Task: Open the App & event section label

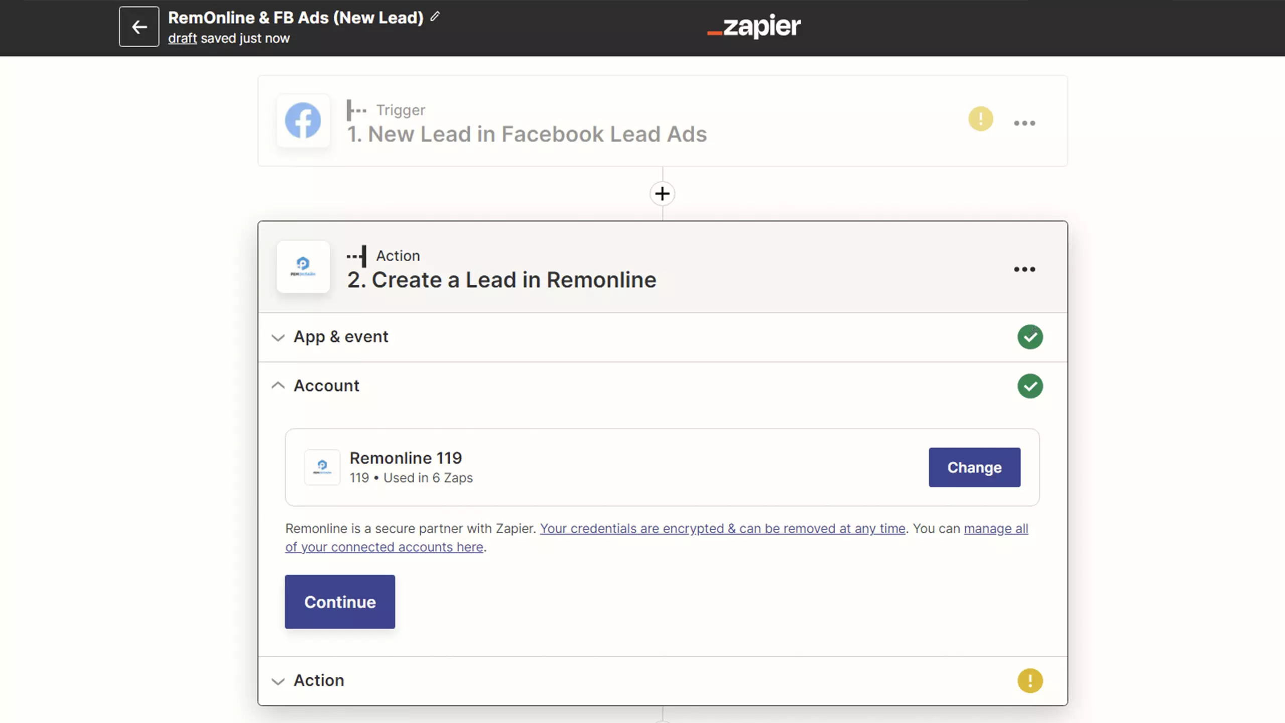Action: (x=341, y=336)
